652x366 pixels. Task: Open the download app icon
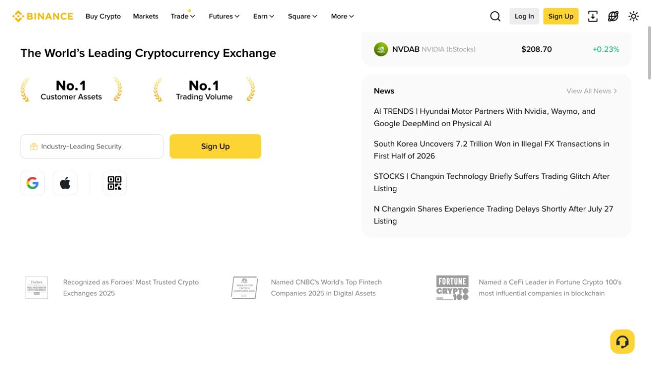coord(593,16)
